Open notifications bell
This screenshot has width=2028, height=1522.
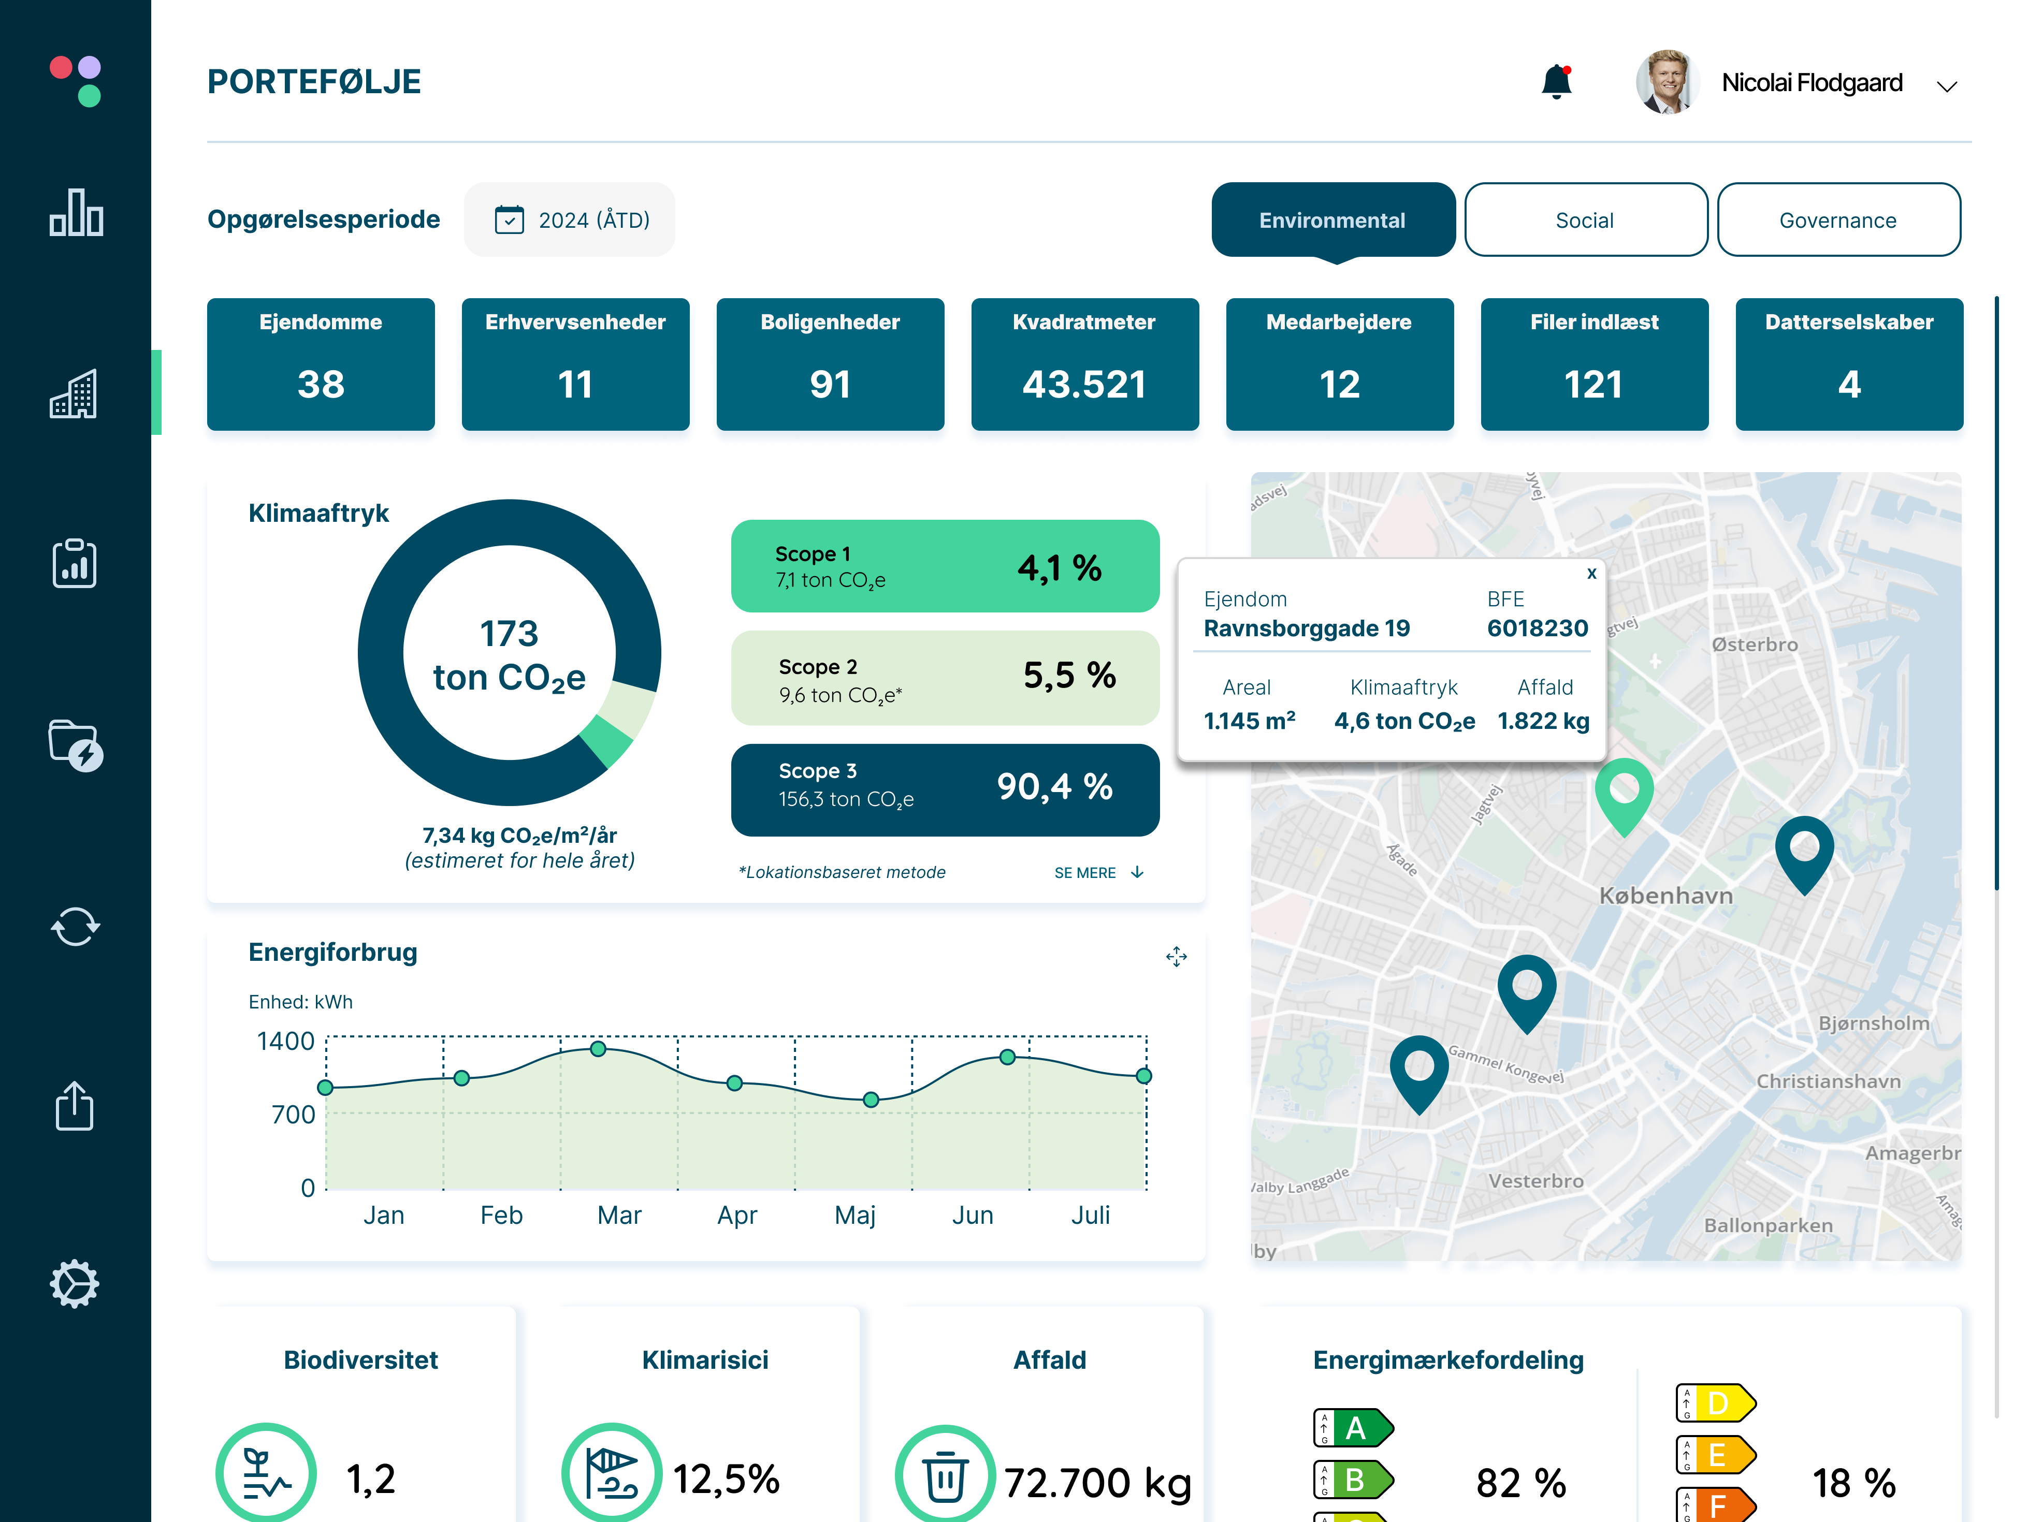pyautogui.click(x=1557, y=82)
